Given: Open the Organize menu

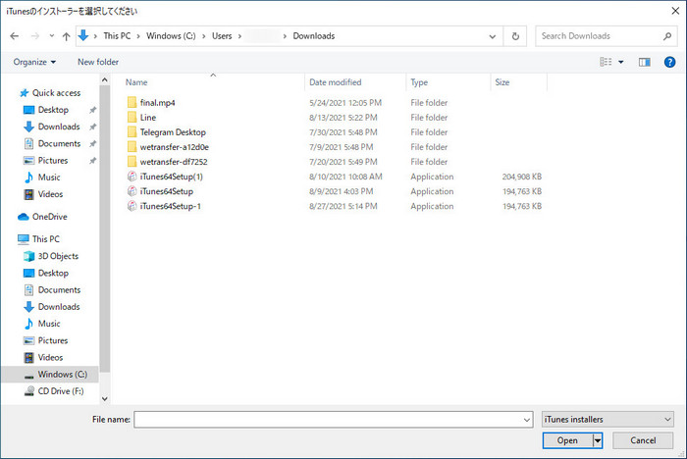Looking at the screenshot, I should tap(34, 62).
